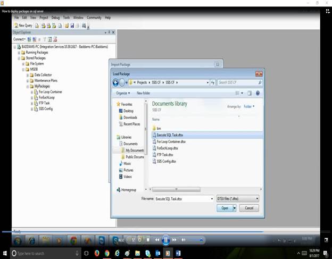Collapse the MSDB node
This screenshot has width=332, height=259.
click(x=23, y=70)
